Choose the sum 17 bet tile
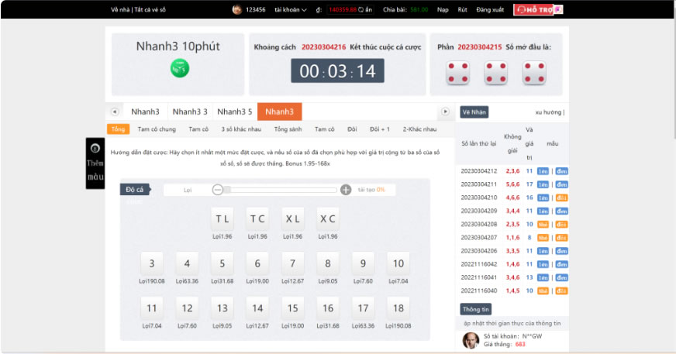676x354 pixels. click(363, 308)
